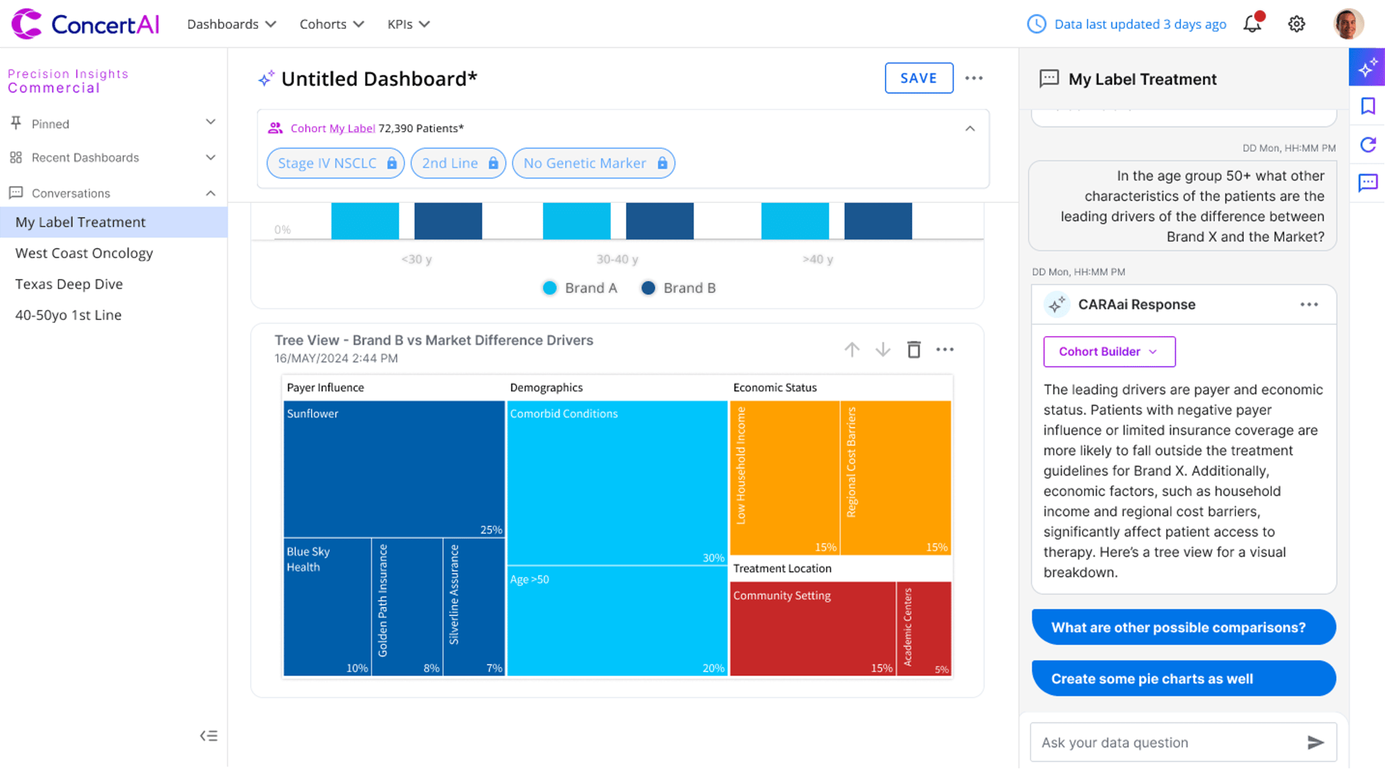Click the lock on 2nd Line chip
Image resolution: width=1385 pixels, height=769 pixels.
click(493, 163)
